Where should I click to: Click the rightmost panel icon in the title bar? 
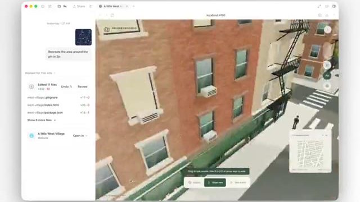(x=334, y=6)
